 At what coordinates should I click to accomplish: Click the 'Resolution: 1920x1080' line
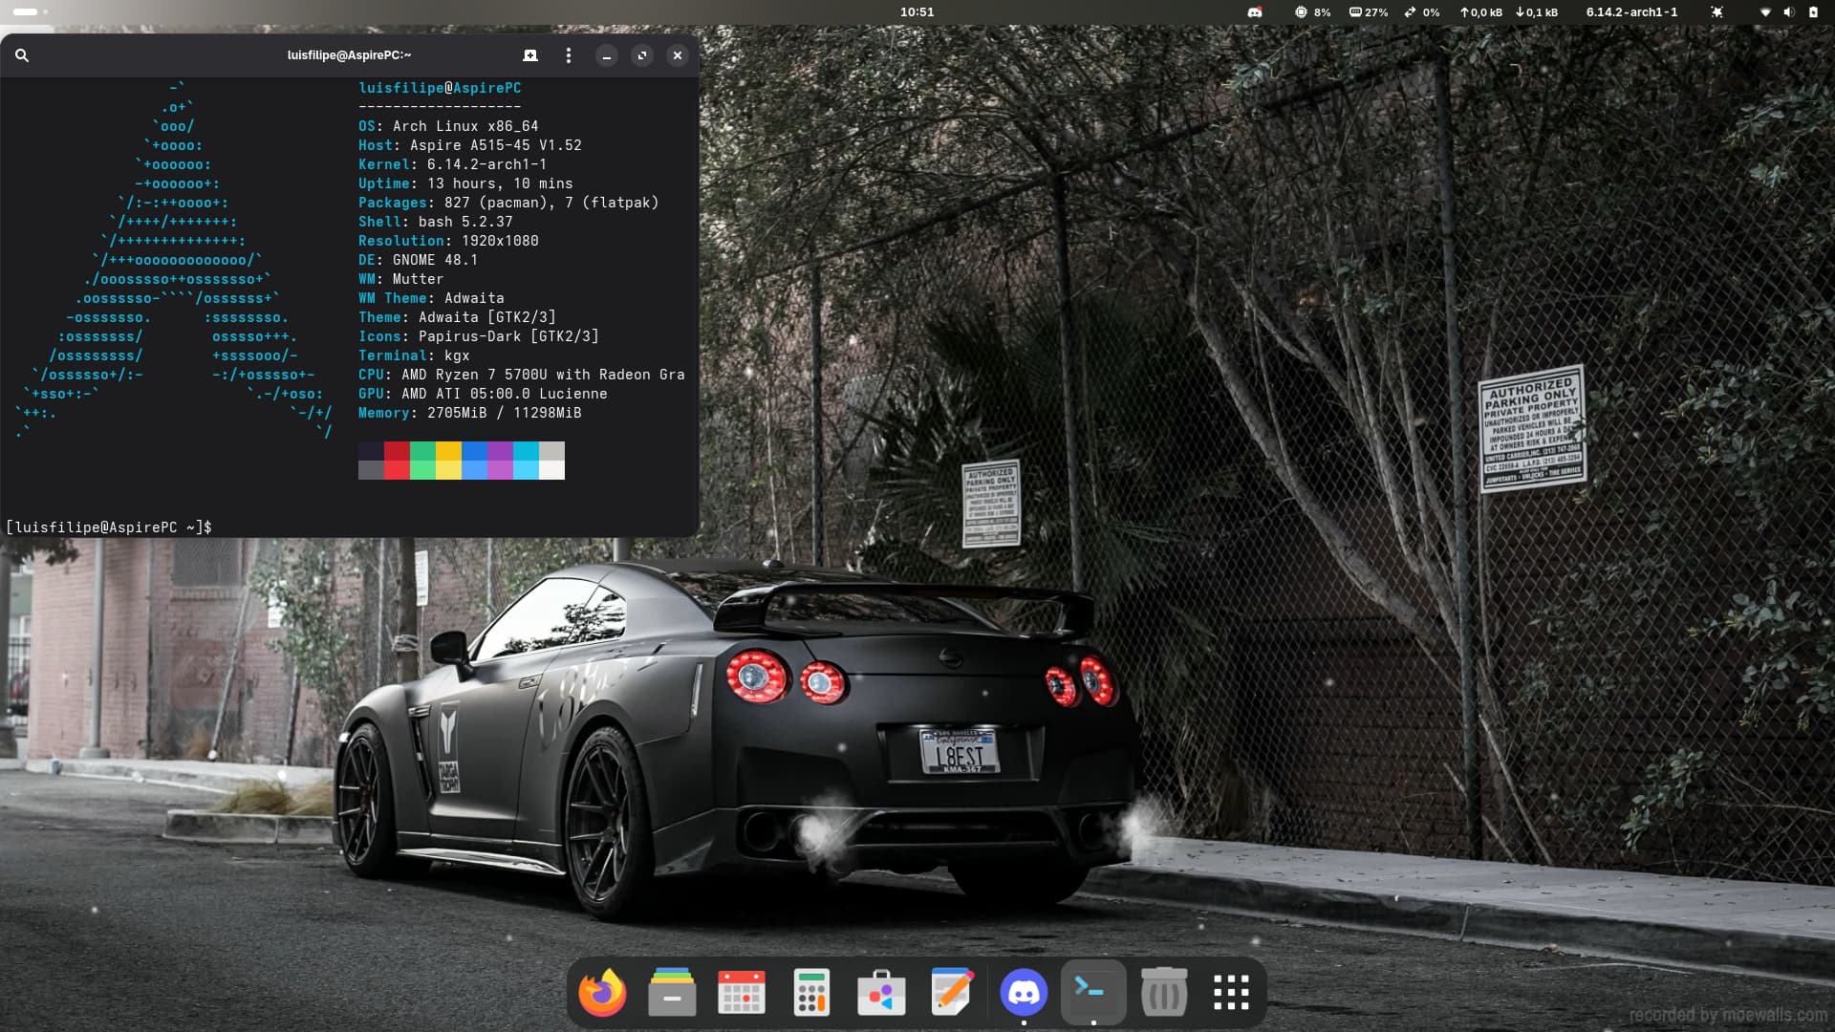tap(448, 241)
